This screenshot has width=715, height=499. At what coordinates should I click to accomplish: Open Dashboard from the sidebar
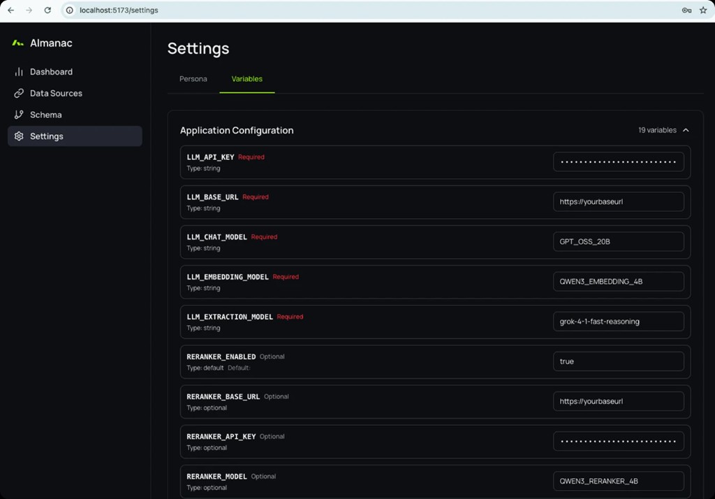75,72
